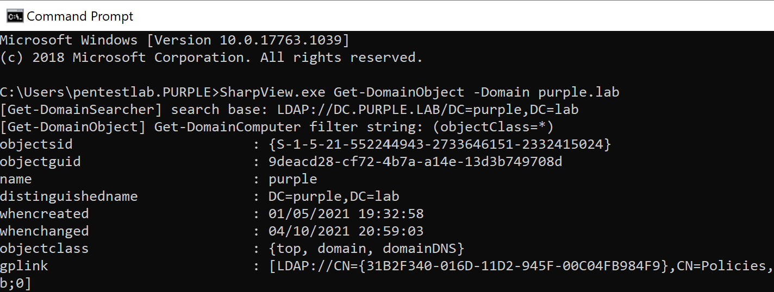
Task: Click the name value purple
Action: tap(292, 179)
